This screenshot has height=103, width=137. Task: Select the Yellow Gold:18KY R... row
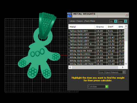click(x=96, y=44)
